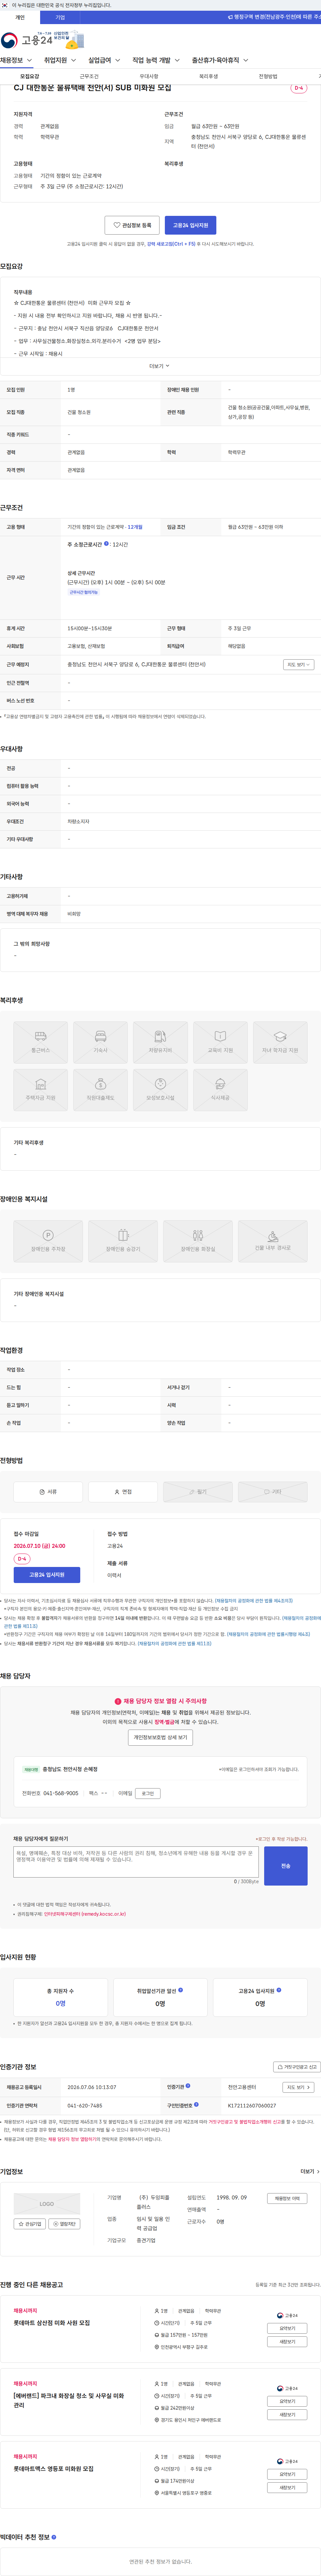Open company info 더보기 link
The height and width of the screenshot is (2576, 321).
(310, 2171)
